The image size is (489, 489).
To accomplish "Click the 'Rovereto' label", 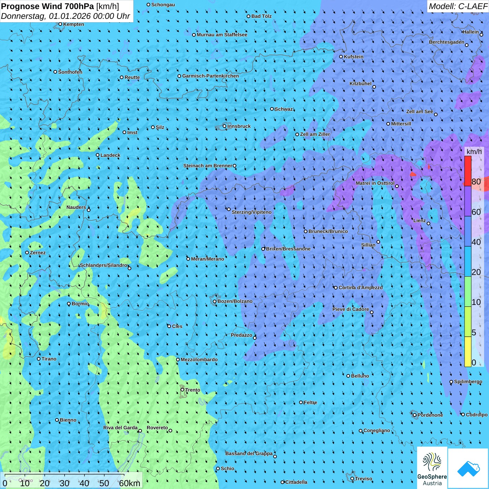I will [x=157, y=428].
